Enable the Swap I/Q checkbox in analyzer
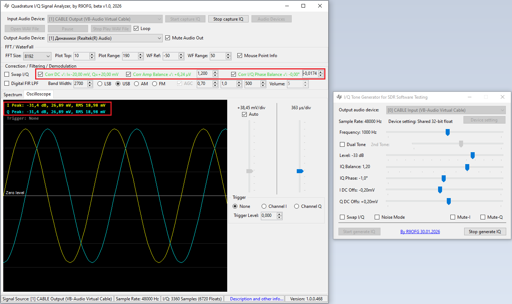This screenshot has height=304, width=512. point(7,74)
